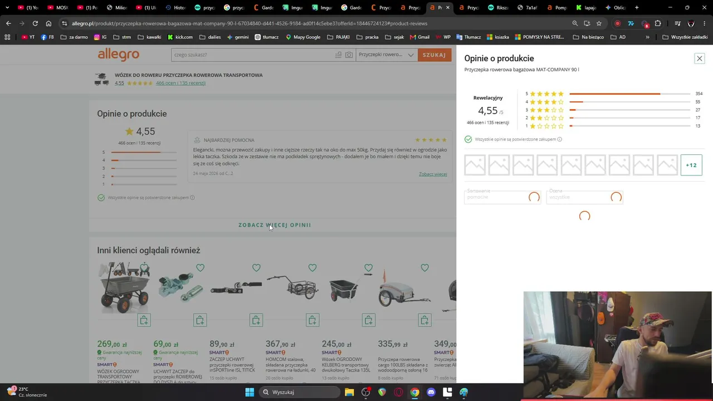Image resolution: width=713 pixels, height=401 pixels.
Task: Favorite the 245,00 zł KELBERG cart
Action: coord(368,268)
